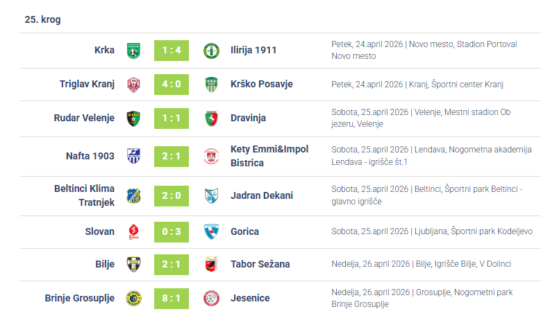Screen dimensions: 541x334
Task: Click the Brinje Grosuplje club logo
Action: coord(133,298)
